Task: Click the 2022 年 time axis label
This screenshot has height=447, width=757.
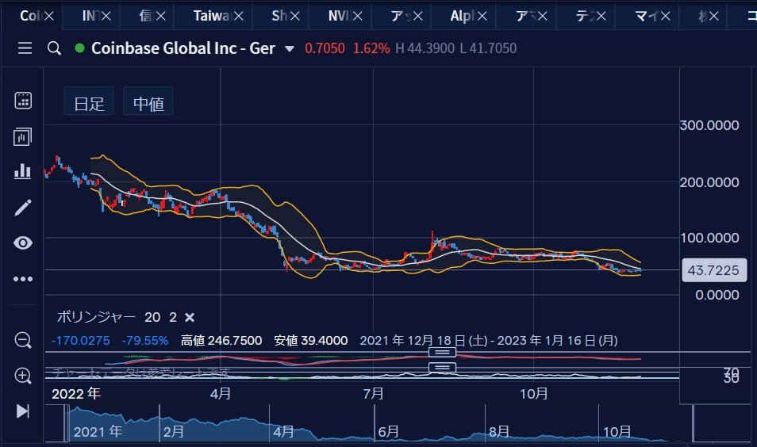Action: [76, 394]
